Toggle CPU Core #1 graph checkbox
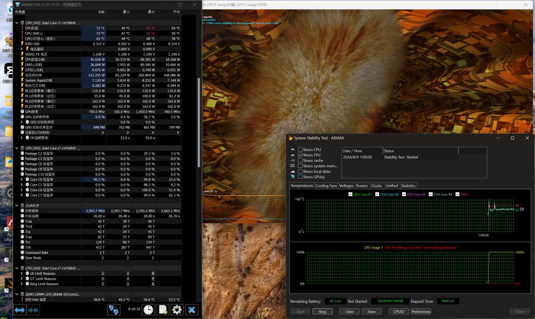This screenshot has width=535, height=319. (x=350, y=194)
